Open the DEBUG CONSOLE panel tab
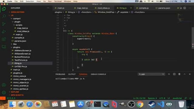 (98, 74)
